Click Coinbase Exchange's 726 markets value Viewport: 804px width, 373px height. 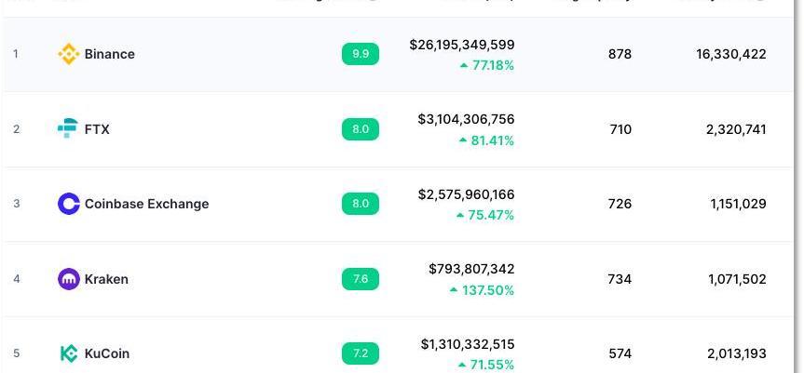coord(620,204)
